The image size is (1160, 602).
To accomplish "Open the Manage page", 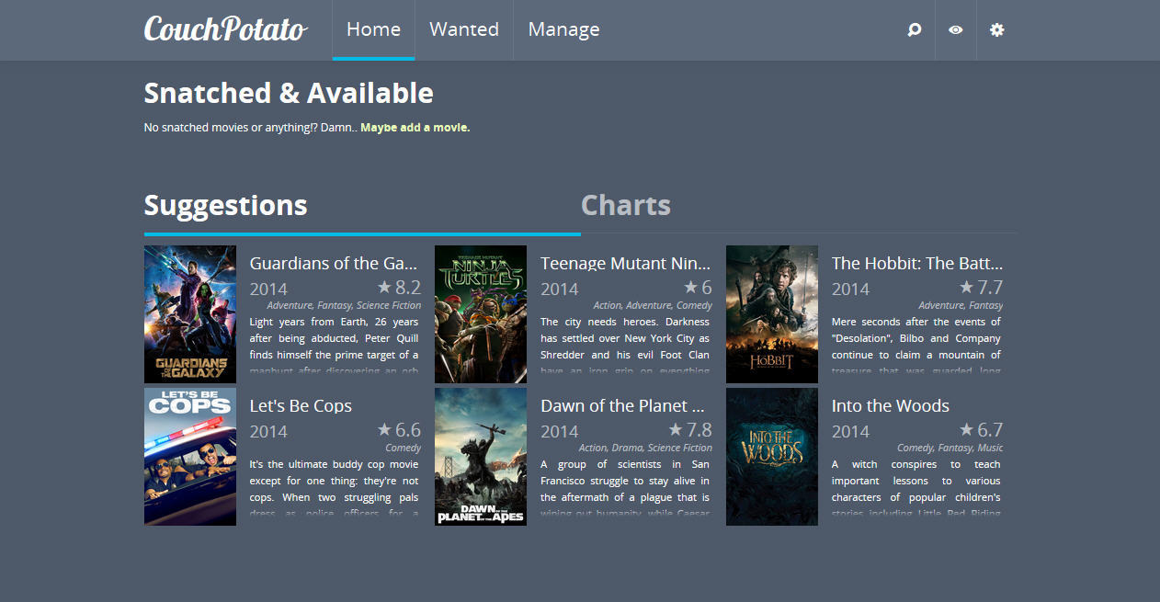I will pos(563,29).
